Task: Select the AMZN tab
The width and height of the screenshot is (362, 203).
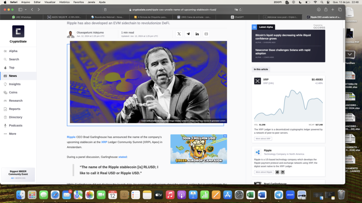Action: pos(64,17)
